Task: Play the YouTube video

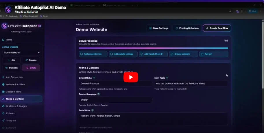Action: click(x=131, y=77)
